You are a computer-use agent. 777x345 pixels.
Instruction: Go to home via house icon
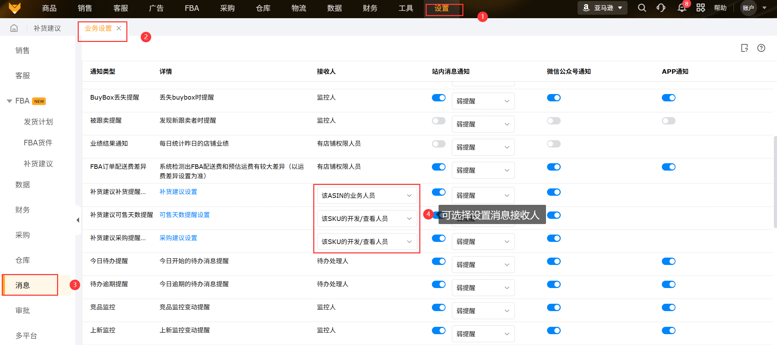[x=14, y=28]
